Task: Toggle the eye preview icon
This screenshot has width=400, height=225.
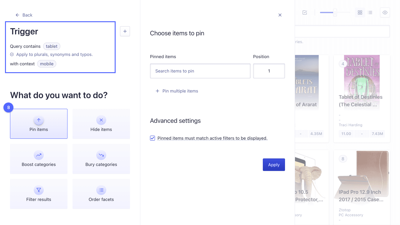Action: [x=385, y=12]
